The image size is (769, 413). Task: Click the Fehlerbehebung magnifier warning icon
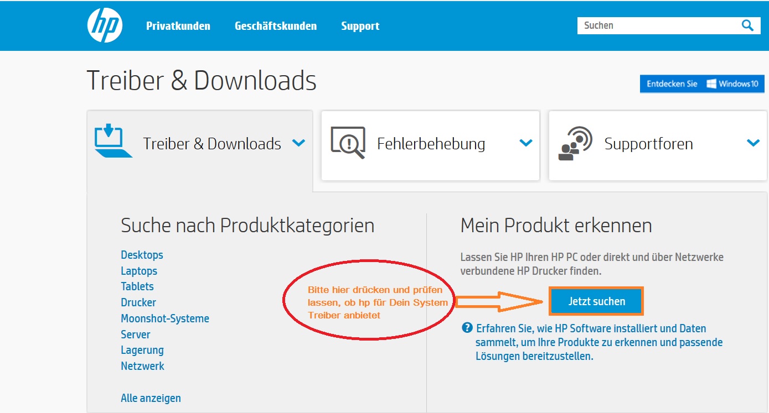(x=348, y=143)
